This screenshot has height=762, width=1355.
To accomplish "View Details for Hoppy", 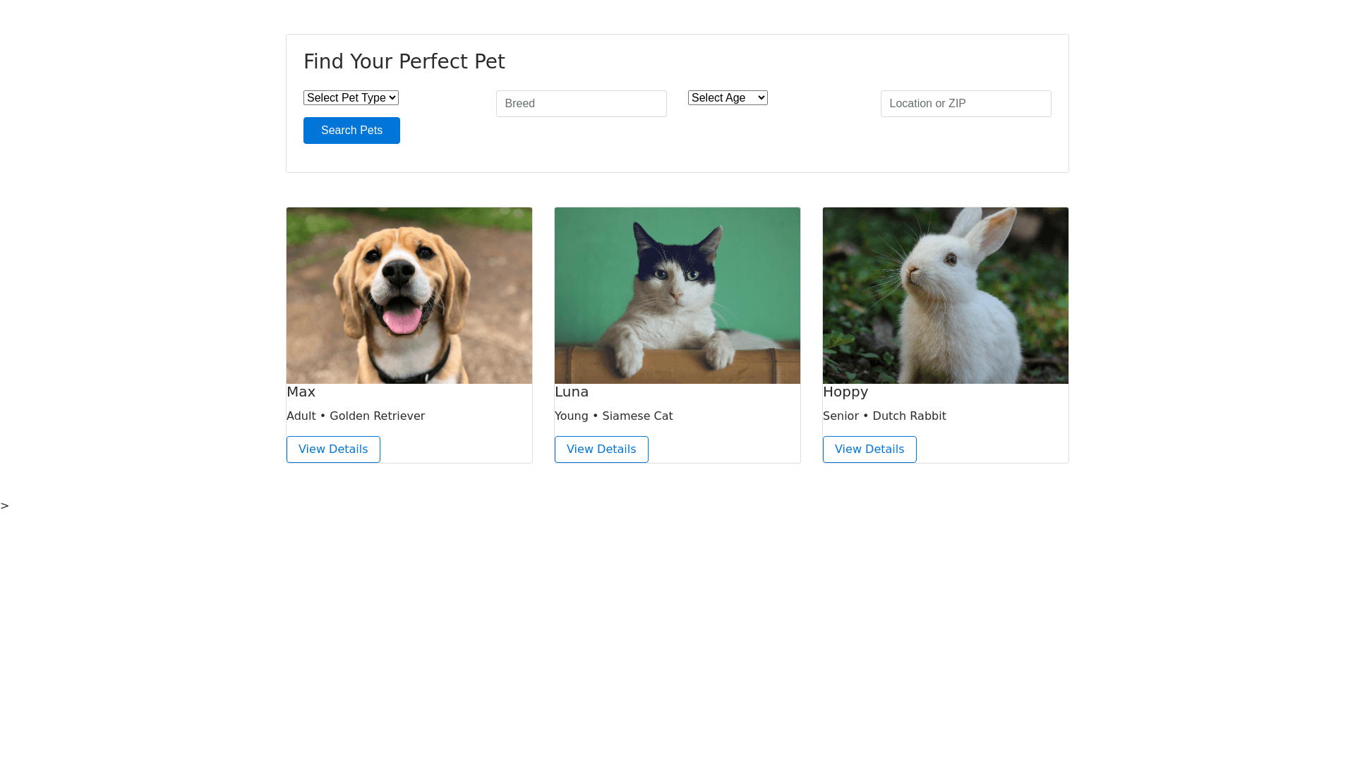I will coord(869,449).
